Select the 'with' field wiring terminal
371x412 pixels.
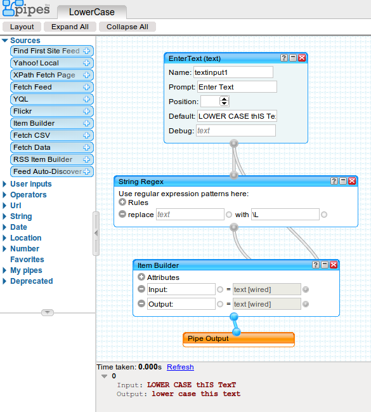324,215
